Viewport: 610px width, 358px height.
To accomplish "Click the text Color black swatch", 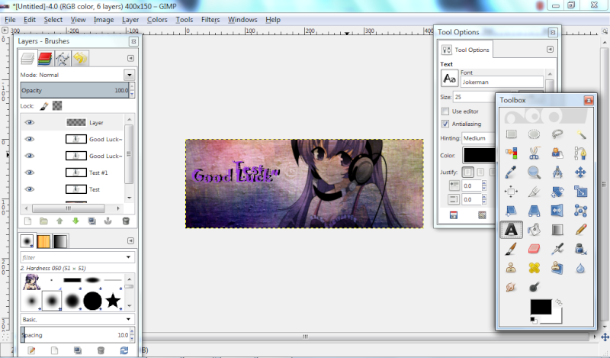I will point(480,155).
